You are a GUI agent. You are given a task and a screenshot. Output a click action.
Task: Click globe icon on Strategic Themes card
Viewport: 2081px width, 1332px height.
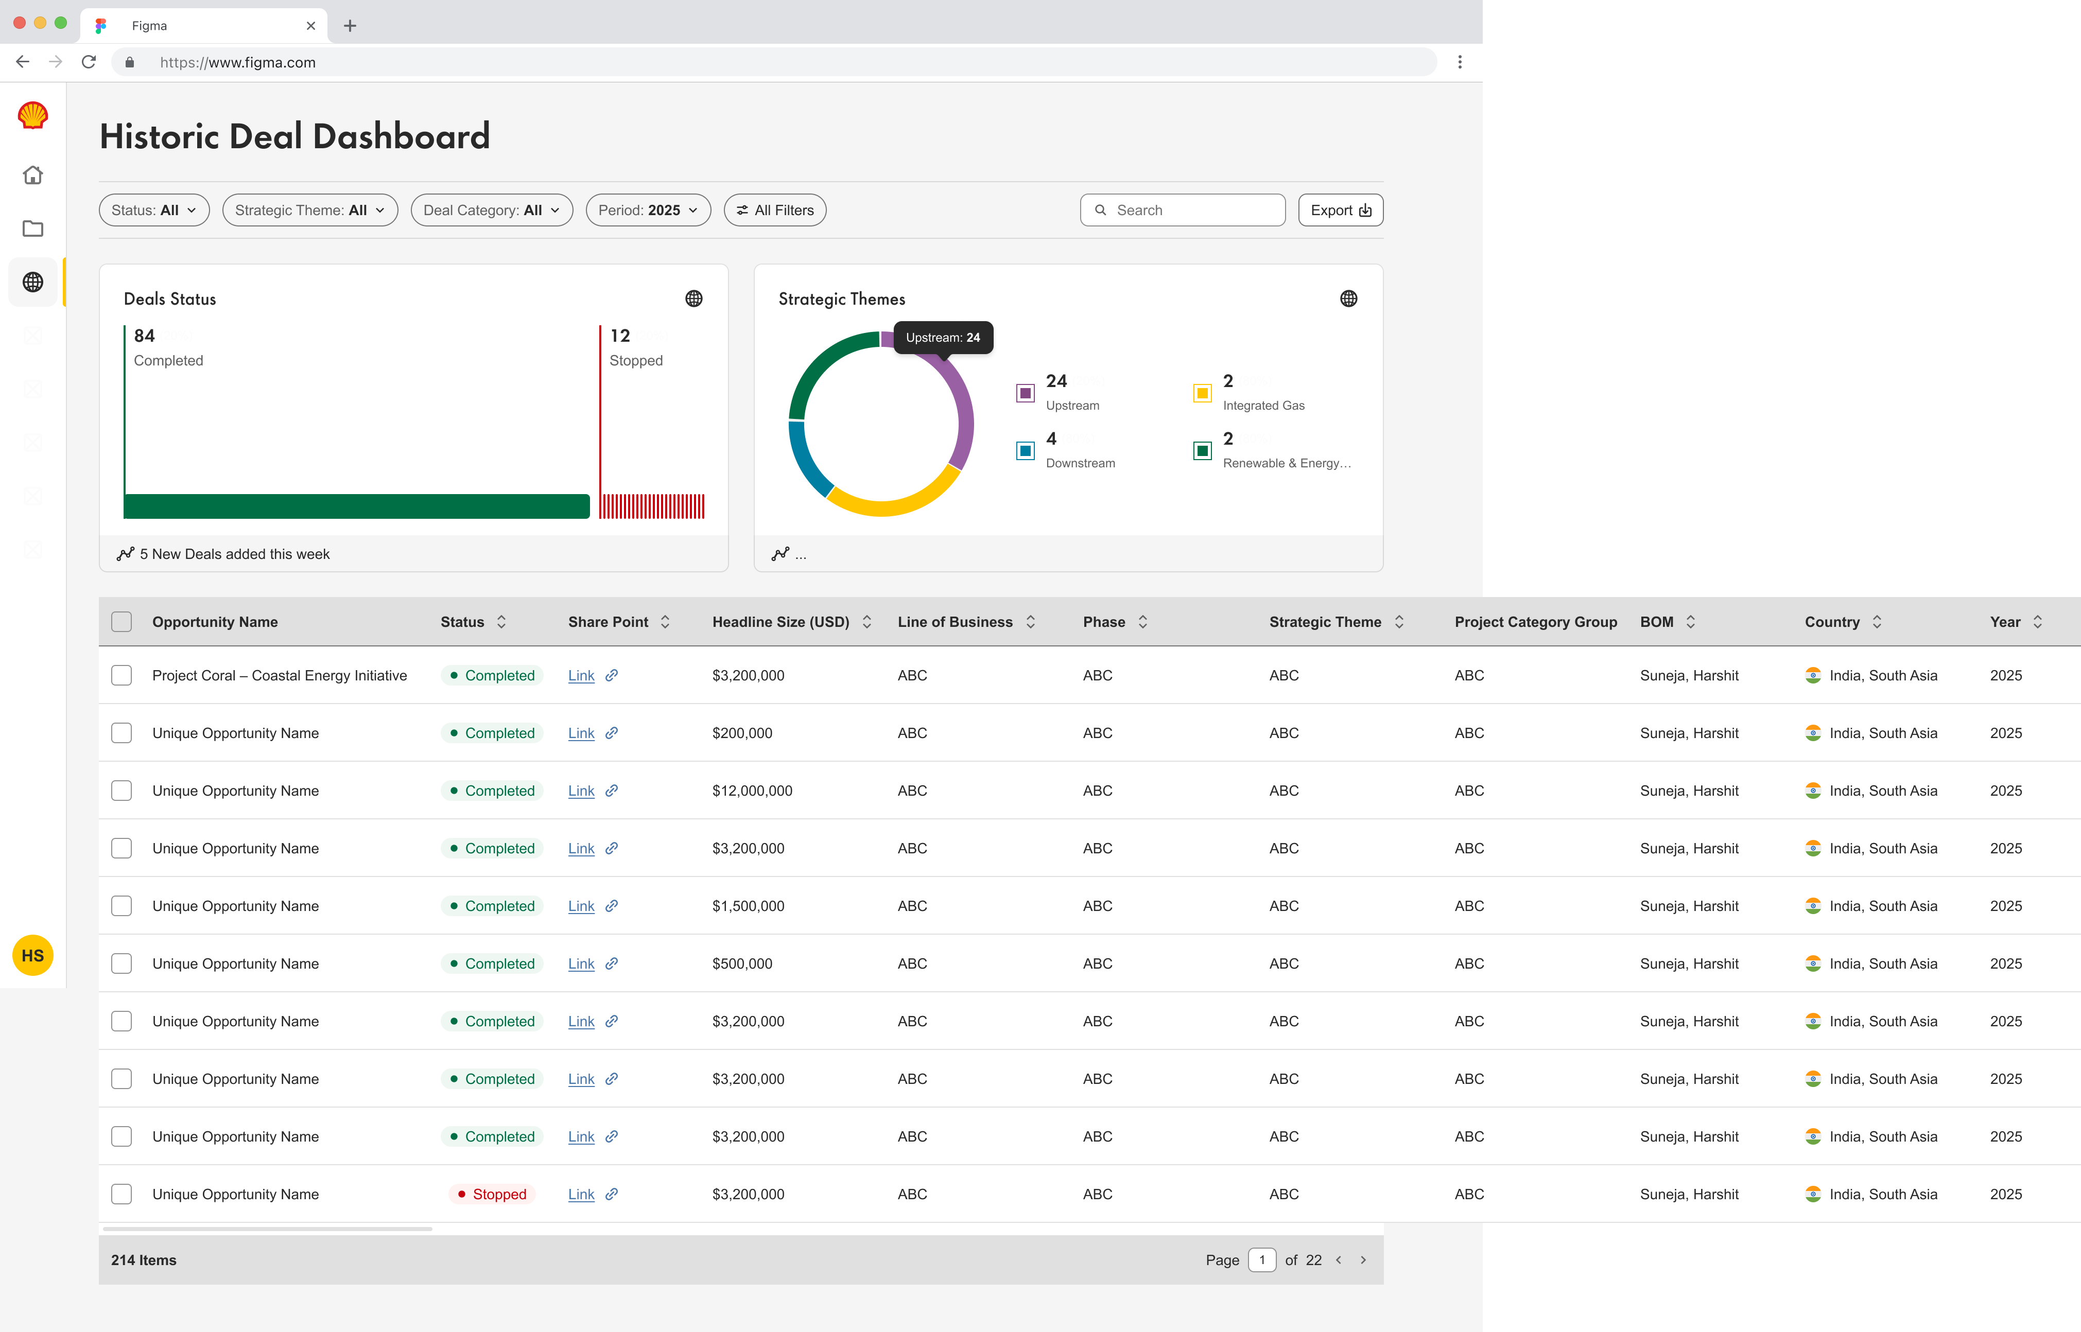click(x=1349, y=299)
